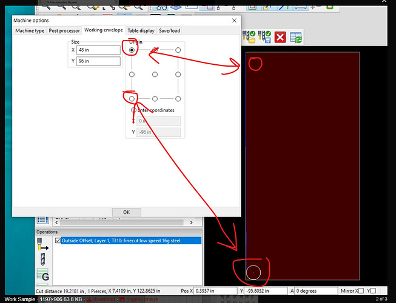Enable the Mirror X checkbox
The image size is (396, 303).
point(360,290)
